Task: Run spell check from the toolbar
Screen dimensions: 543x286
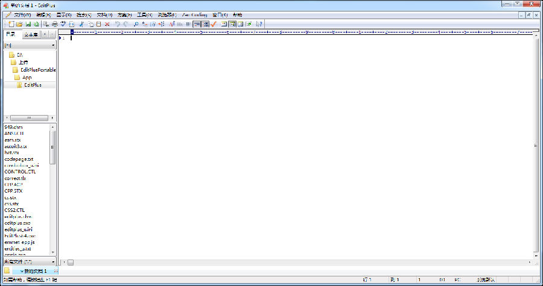Action: coord(63,24)
